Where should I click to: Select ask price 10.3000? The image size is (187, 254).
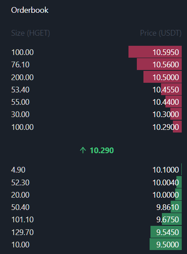pyautogui.click(x=166, y=114)
